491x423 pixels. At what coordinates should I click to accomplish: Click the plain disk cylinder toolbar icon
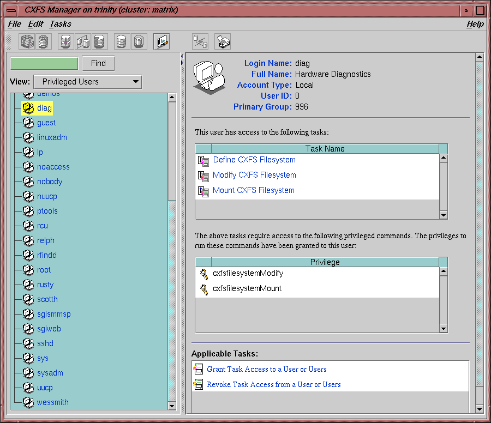122,41
